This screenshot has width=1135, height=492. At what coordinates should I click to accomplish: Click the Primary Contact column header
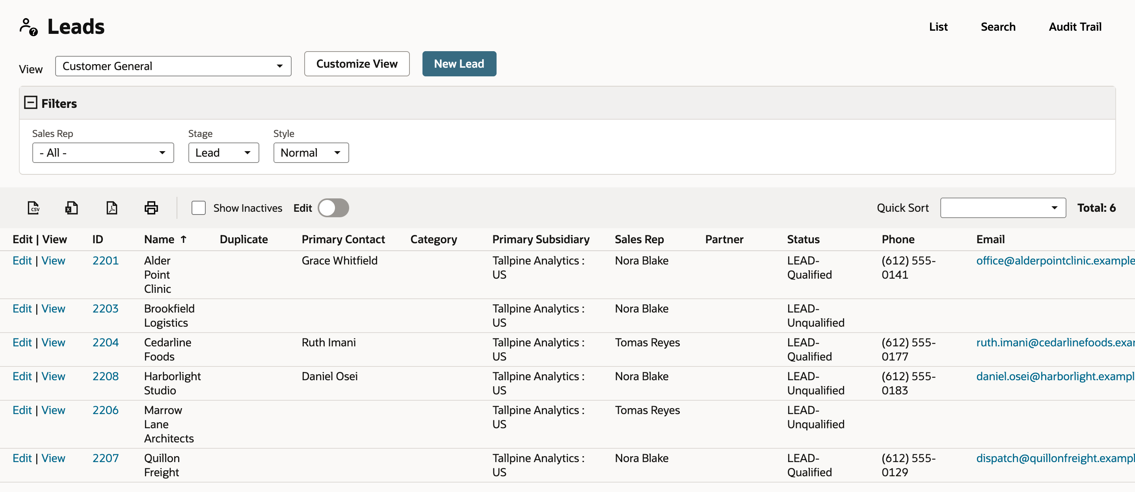click(x=343, y=239)
